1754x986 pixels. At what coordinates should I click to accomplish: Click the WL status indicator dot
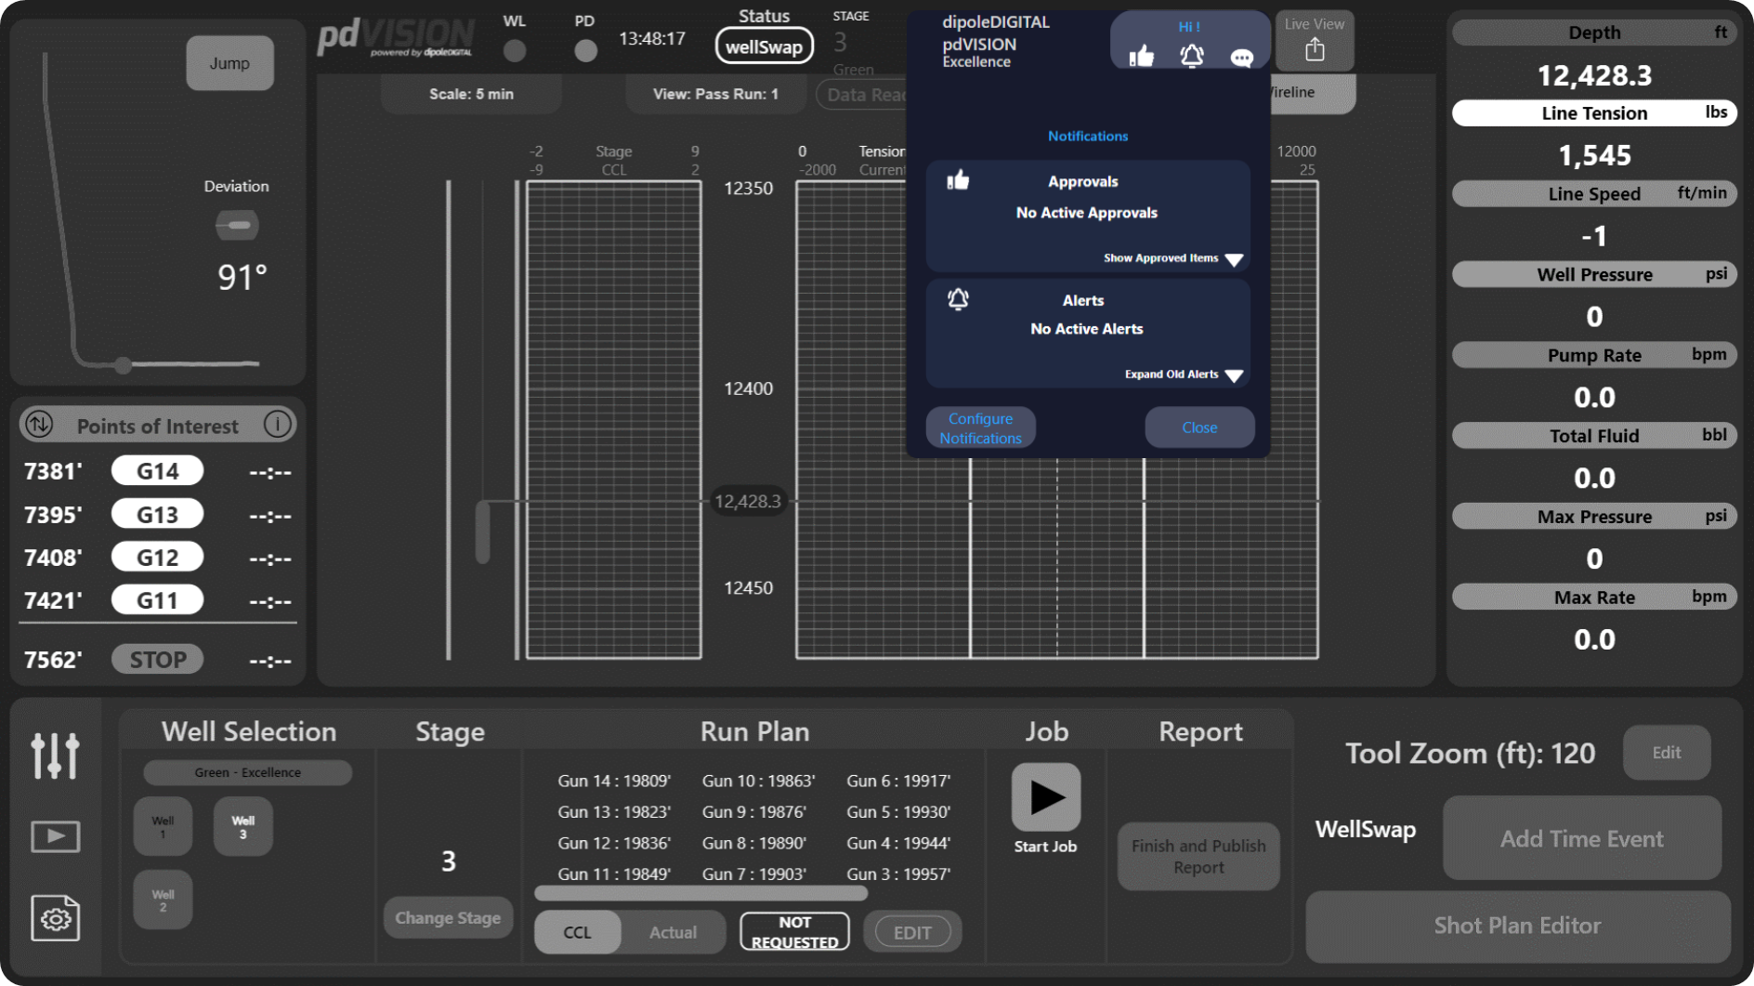click(x=515, y=50)
